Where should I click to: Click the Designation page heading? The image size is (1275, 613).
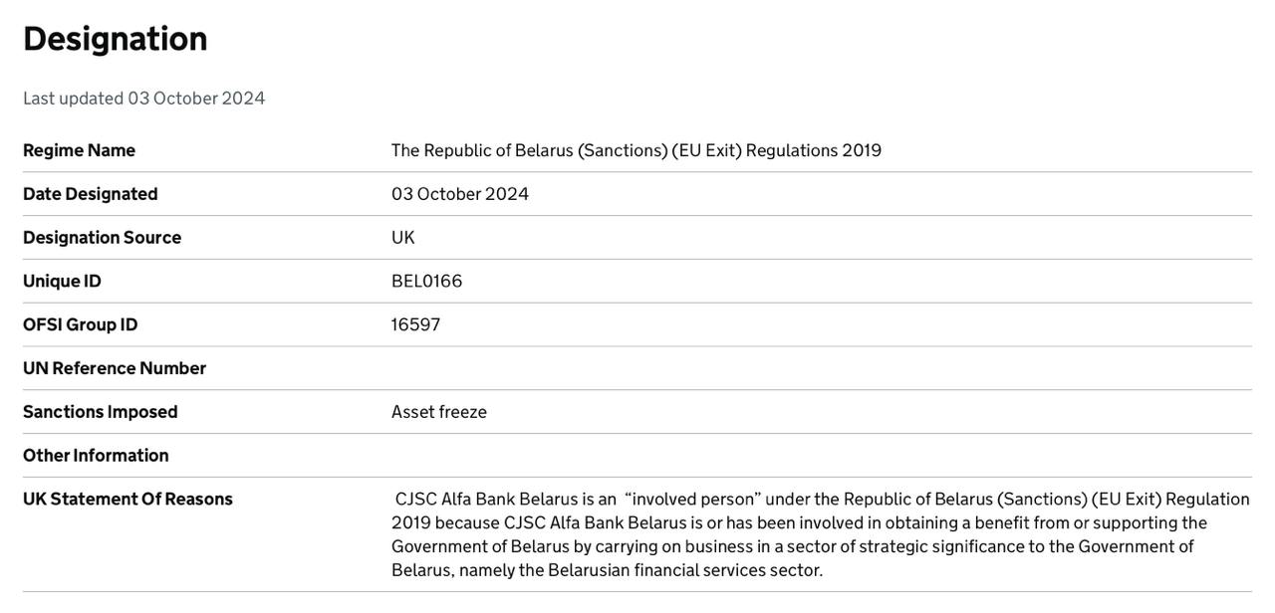click(x=116, y=39)
